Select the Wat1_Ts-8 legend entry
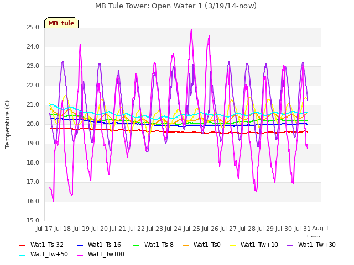The image size is (354, 265). click(153, 245)
